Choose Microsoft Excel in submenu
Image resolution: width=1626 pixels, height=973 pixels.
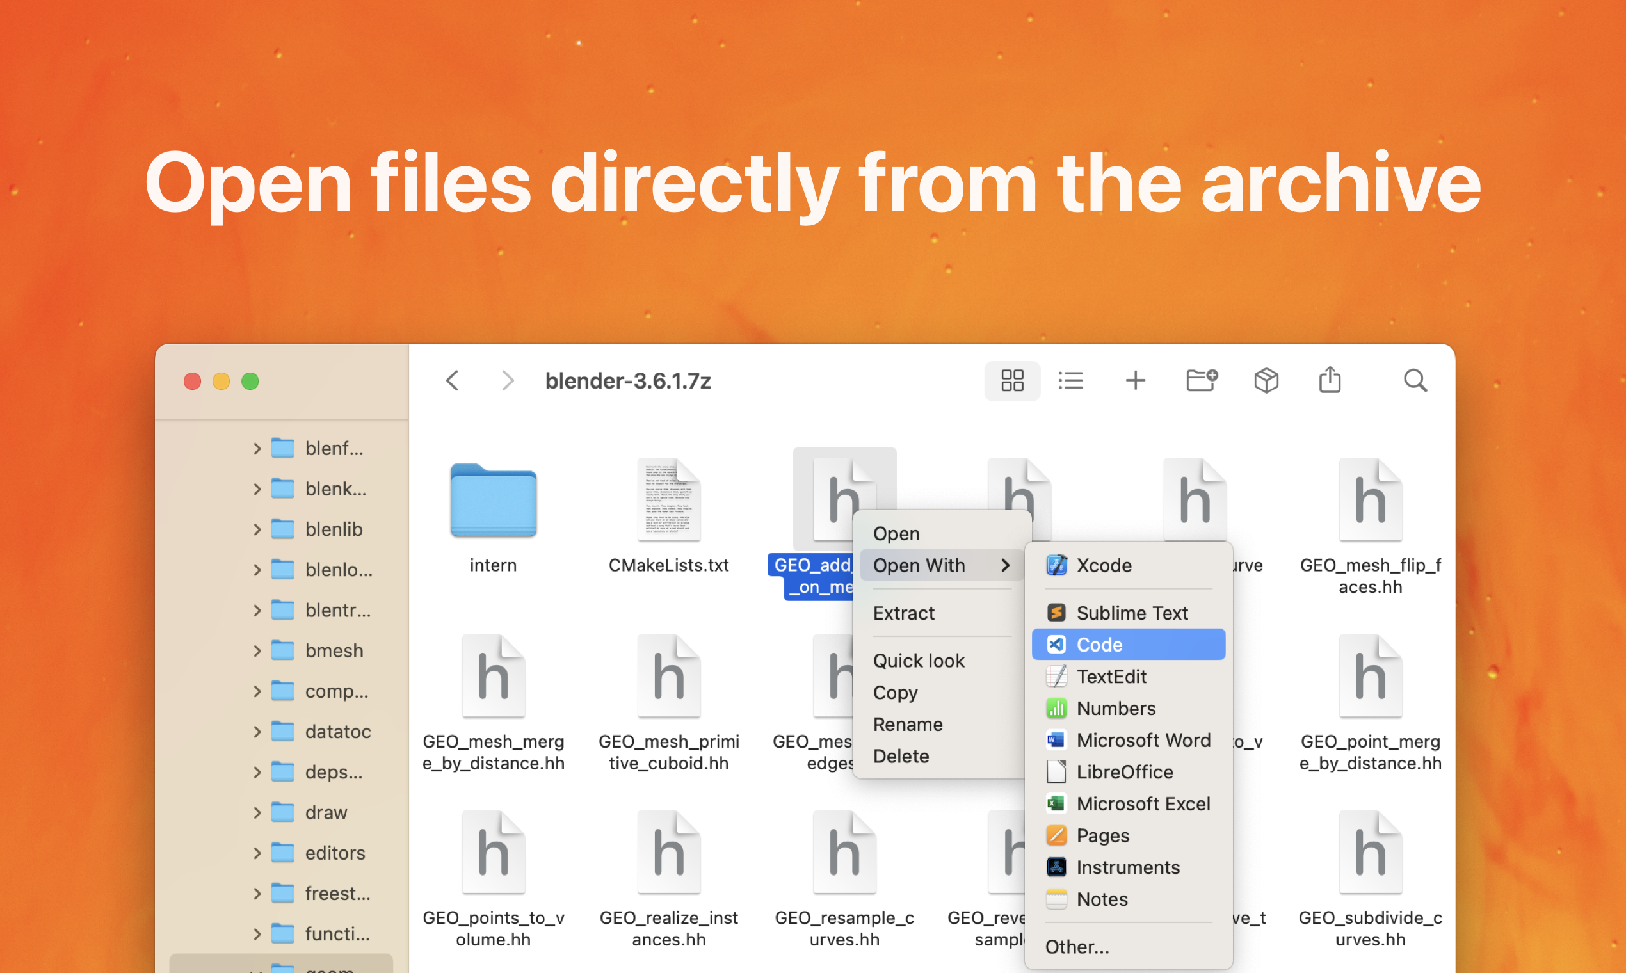[1129, 804]
